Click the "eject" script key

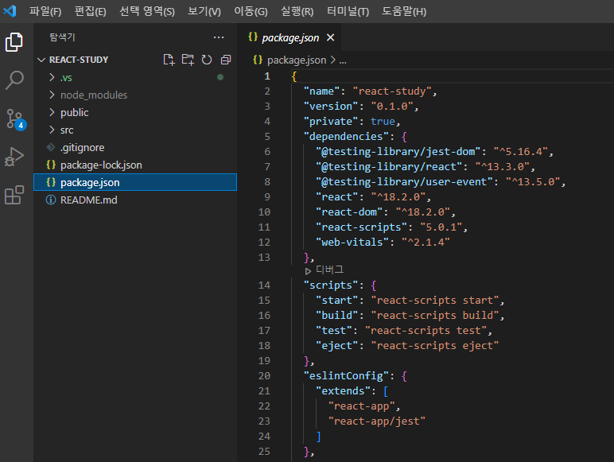[336, 346]
